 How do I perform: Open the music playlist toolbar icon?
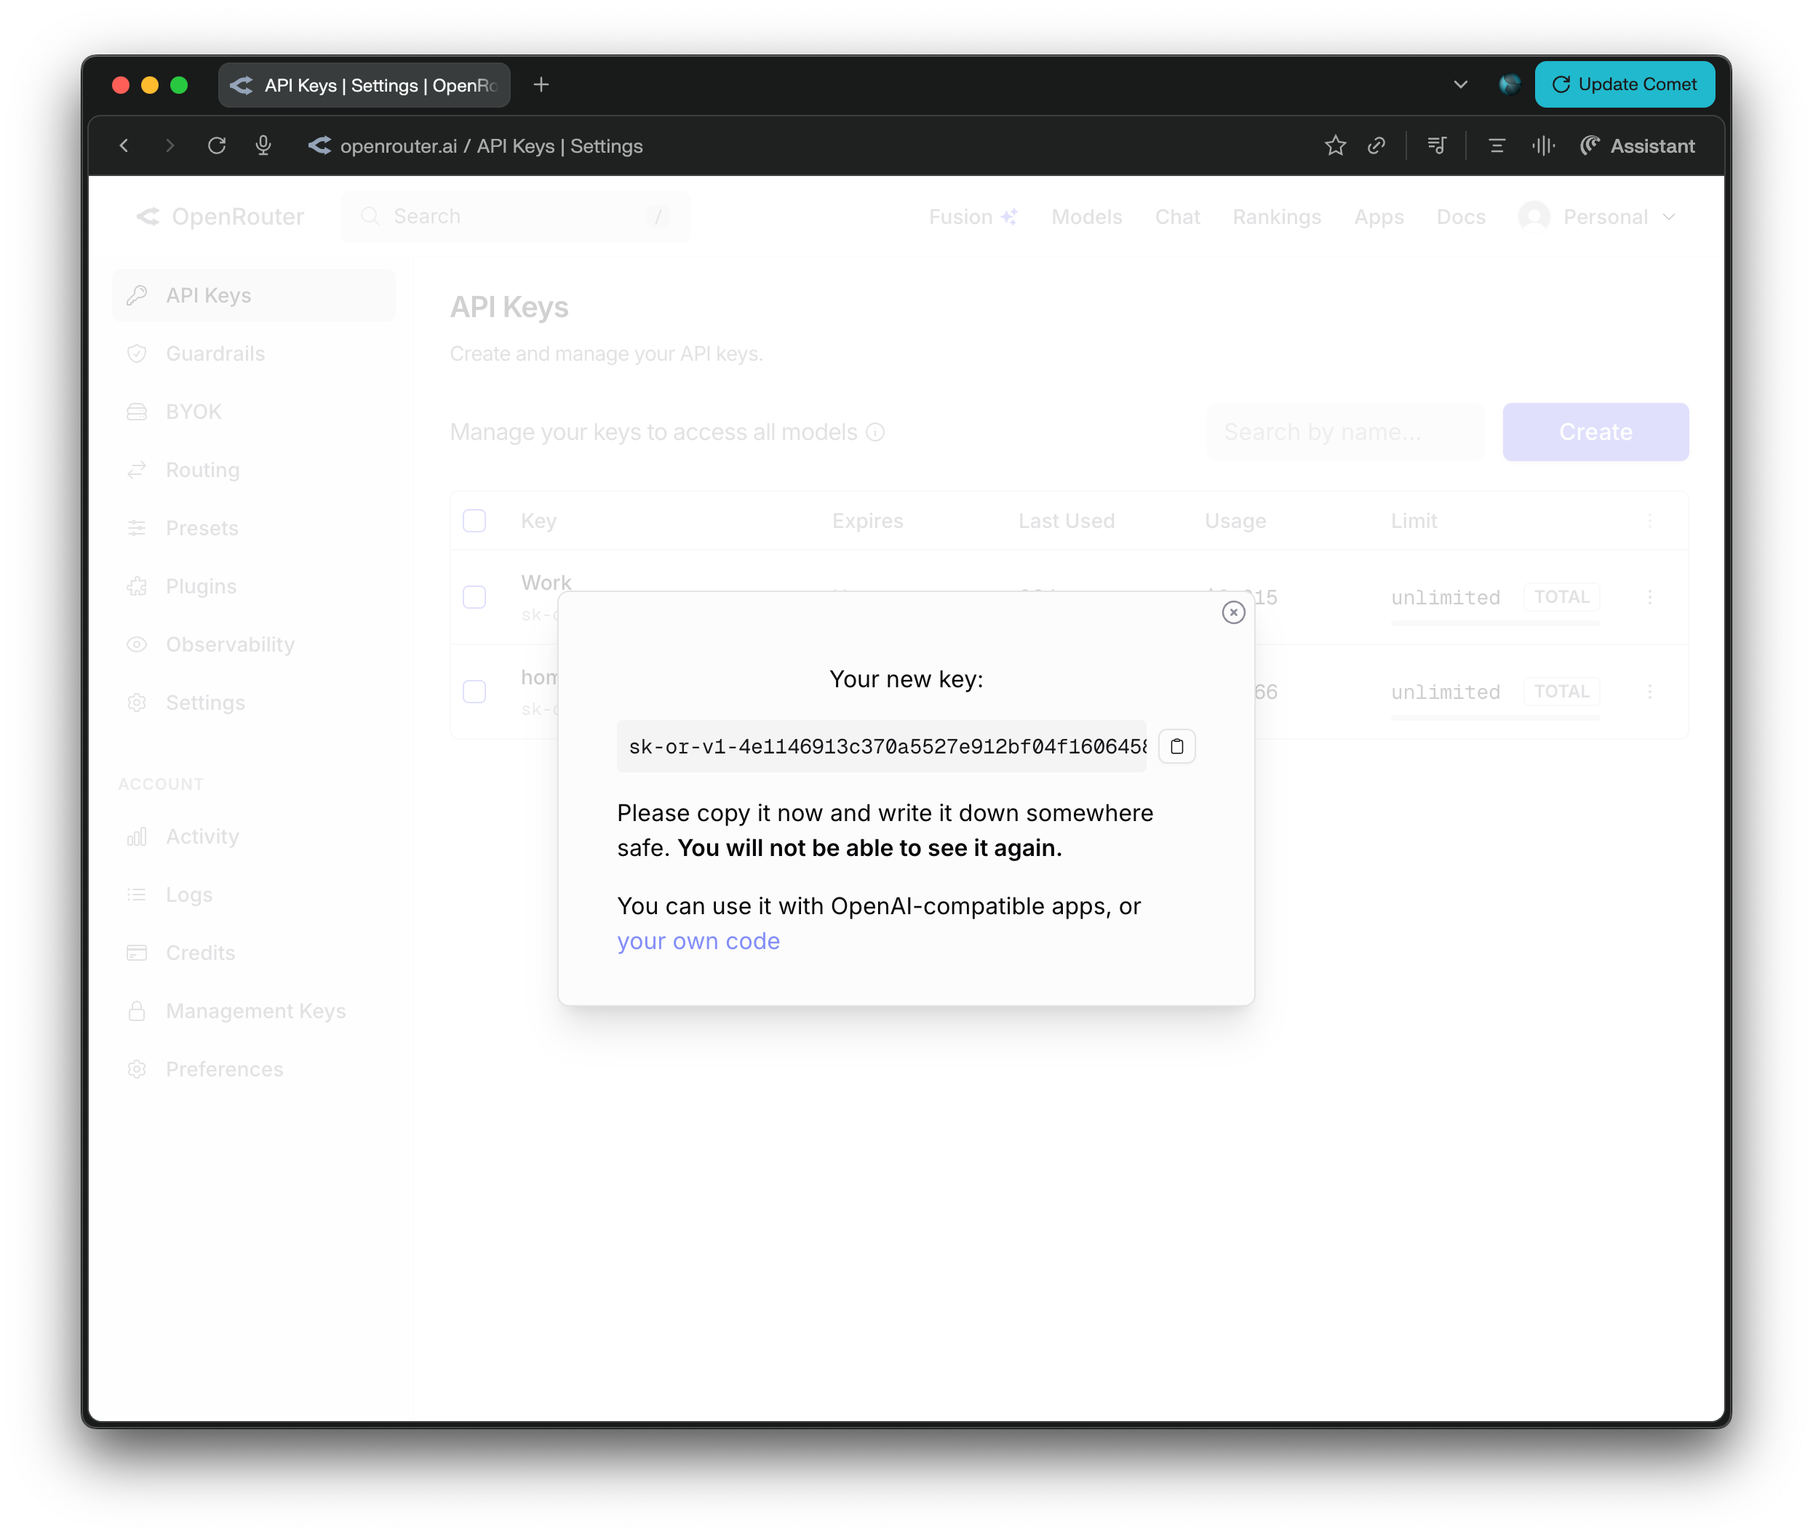1437,145
